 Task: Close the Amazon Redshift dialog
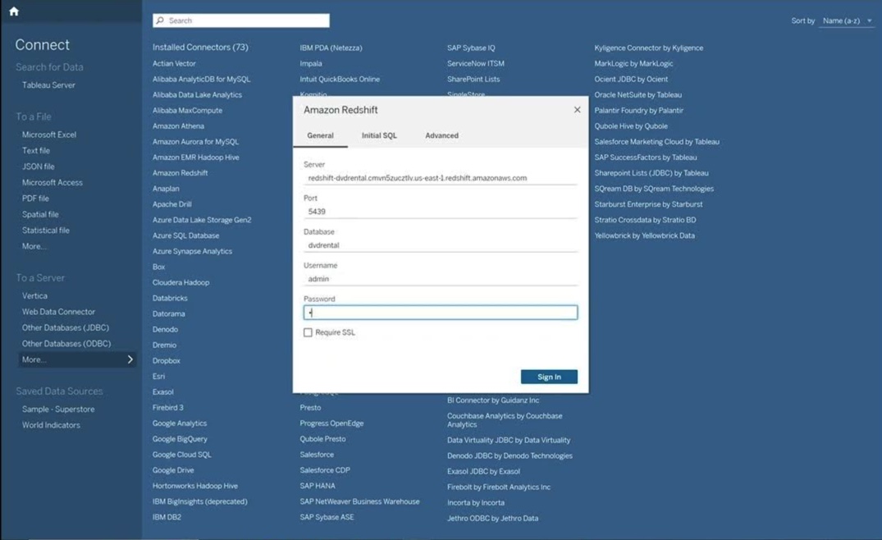[x=577, y=110]
